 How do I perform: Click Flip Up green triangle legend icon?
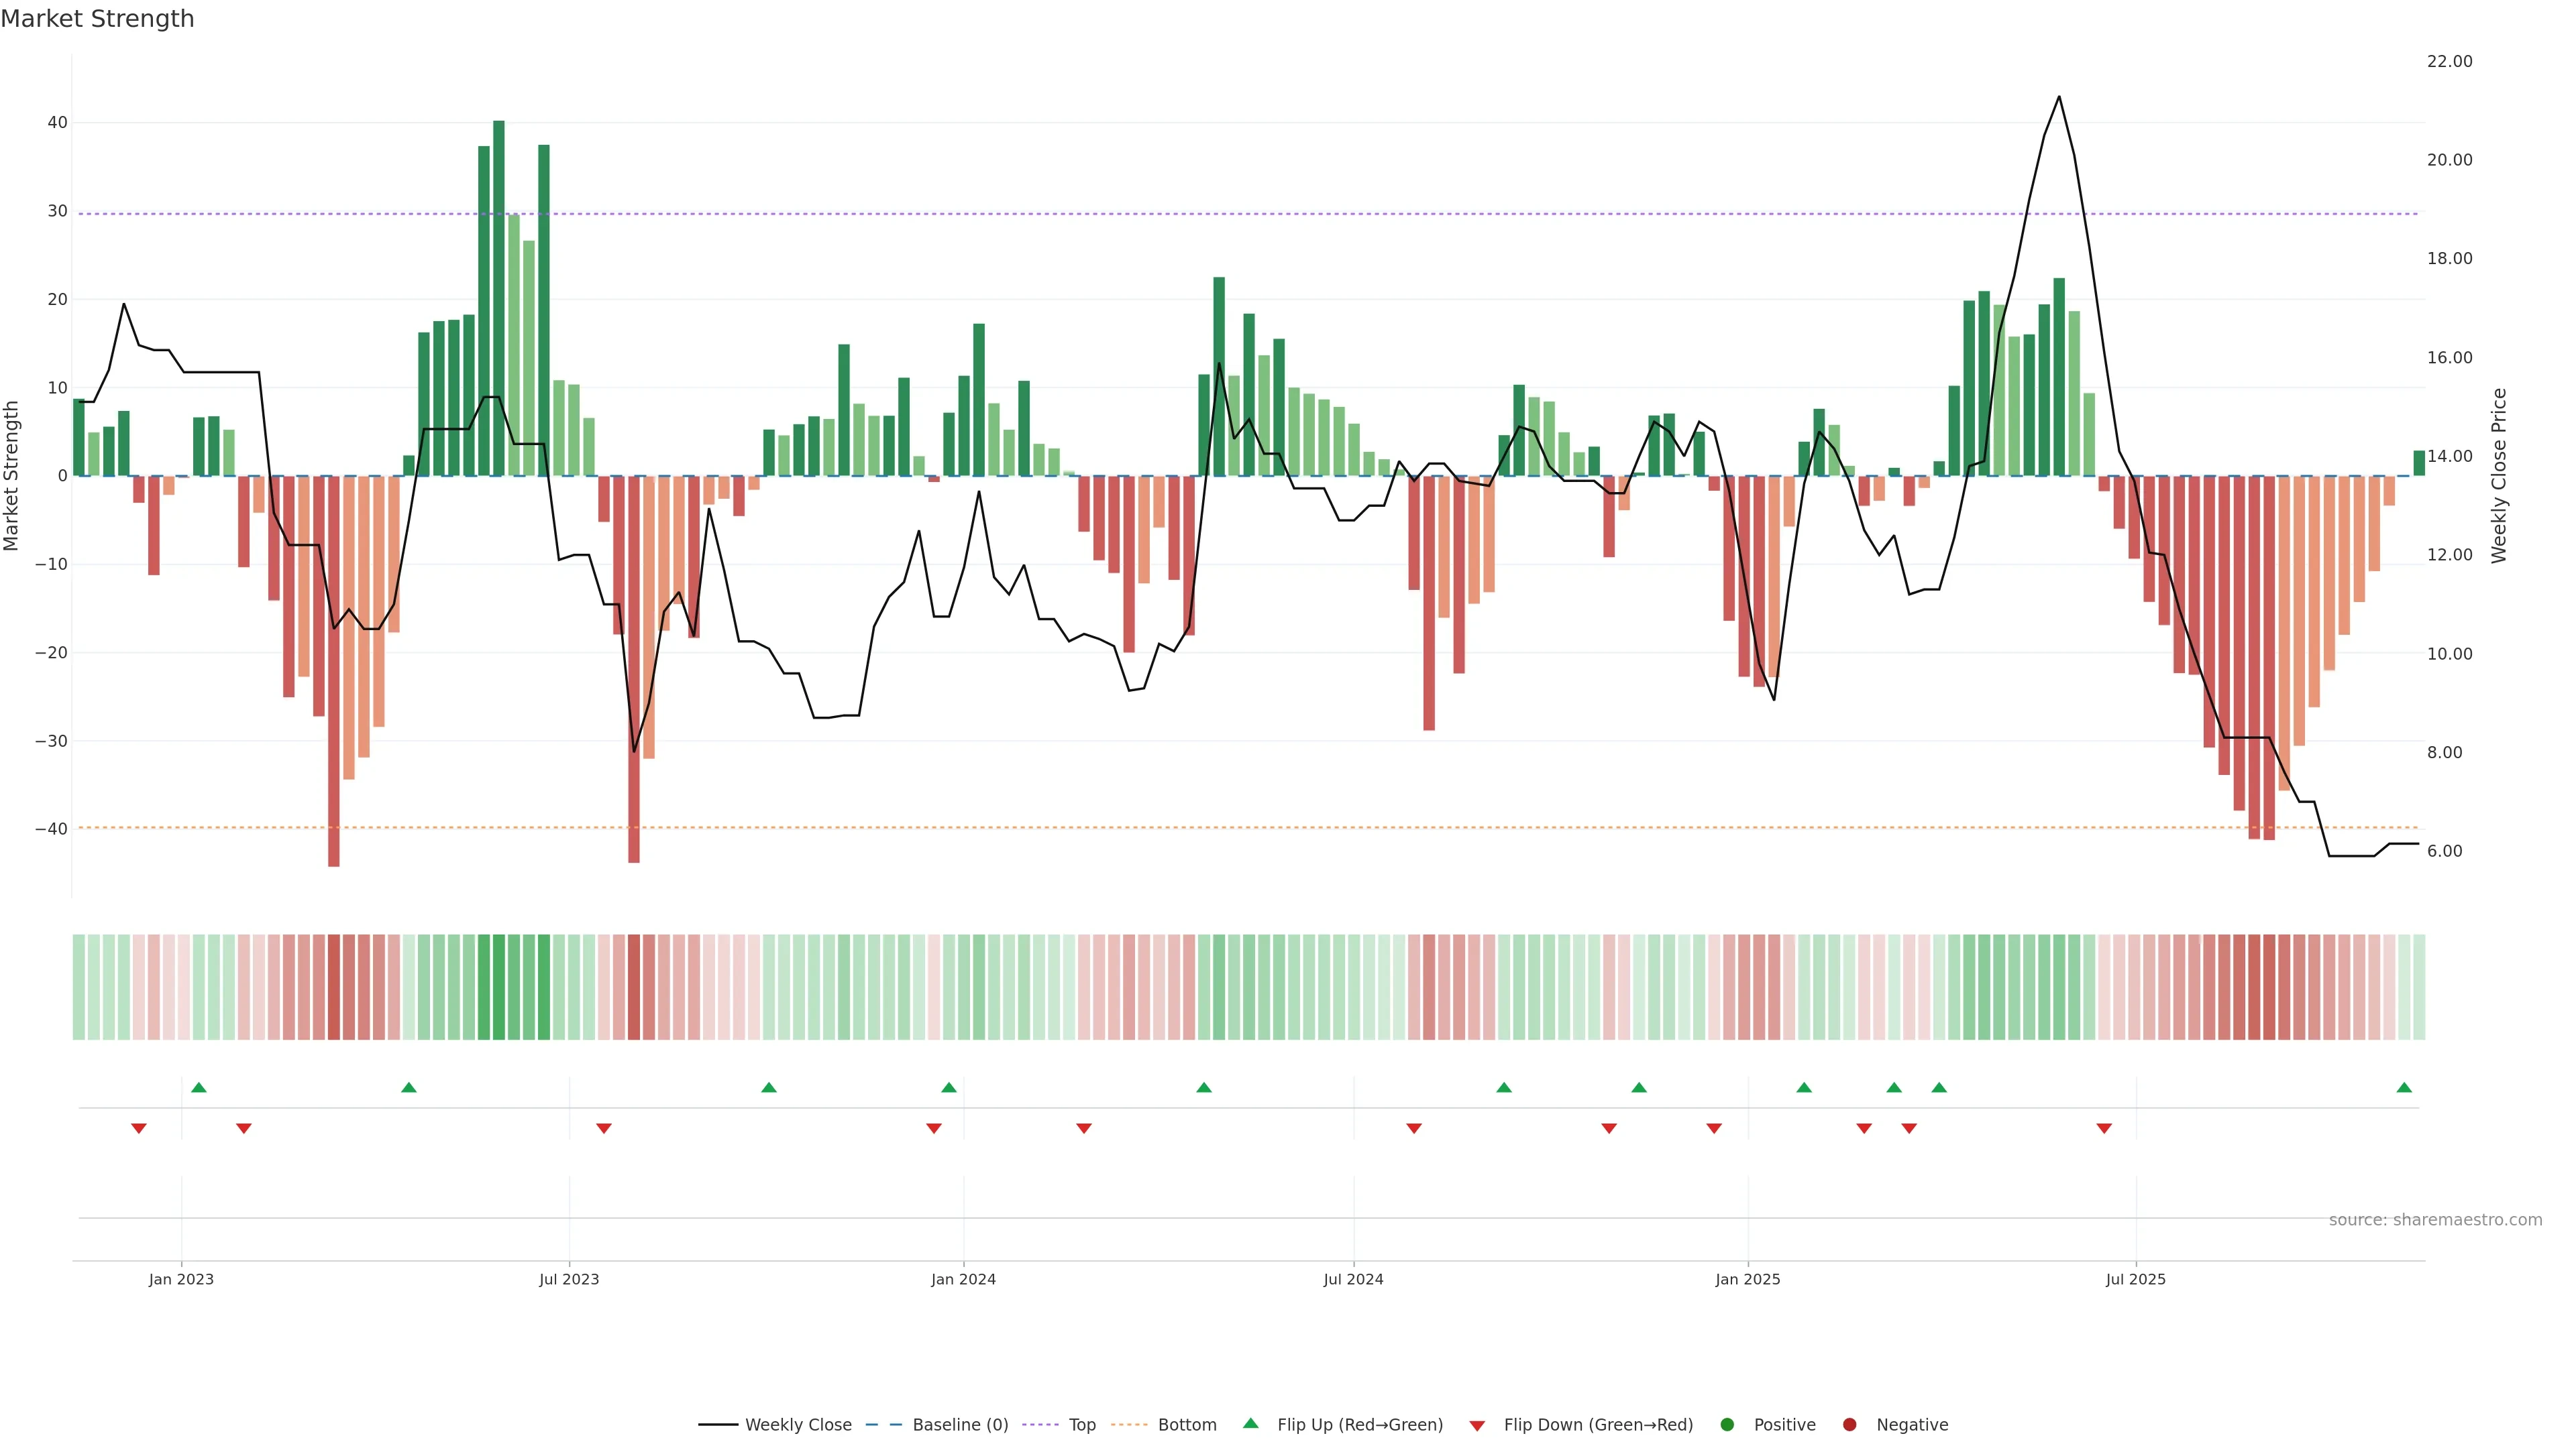[1250, 1423]
